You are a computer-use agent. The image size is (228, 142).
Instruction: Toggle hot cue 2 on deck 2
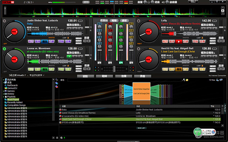tap(209, 29)
